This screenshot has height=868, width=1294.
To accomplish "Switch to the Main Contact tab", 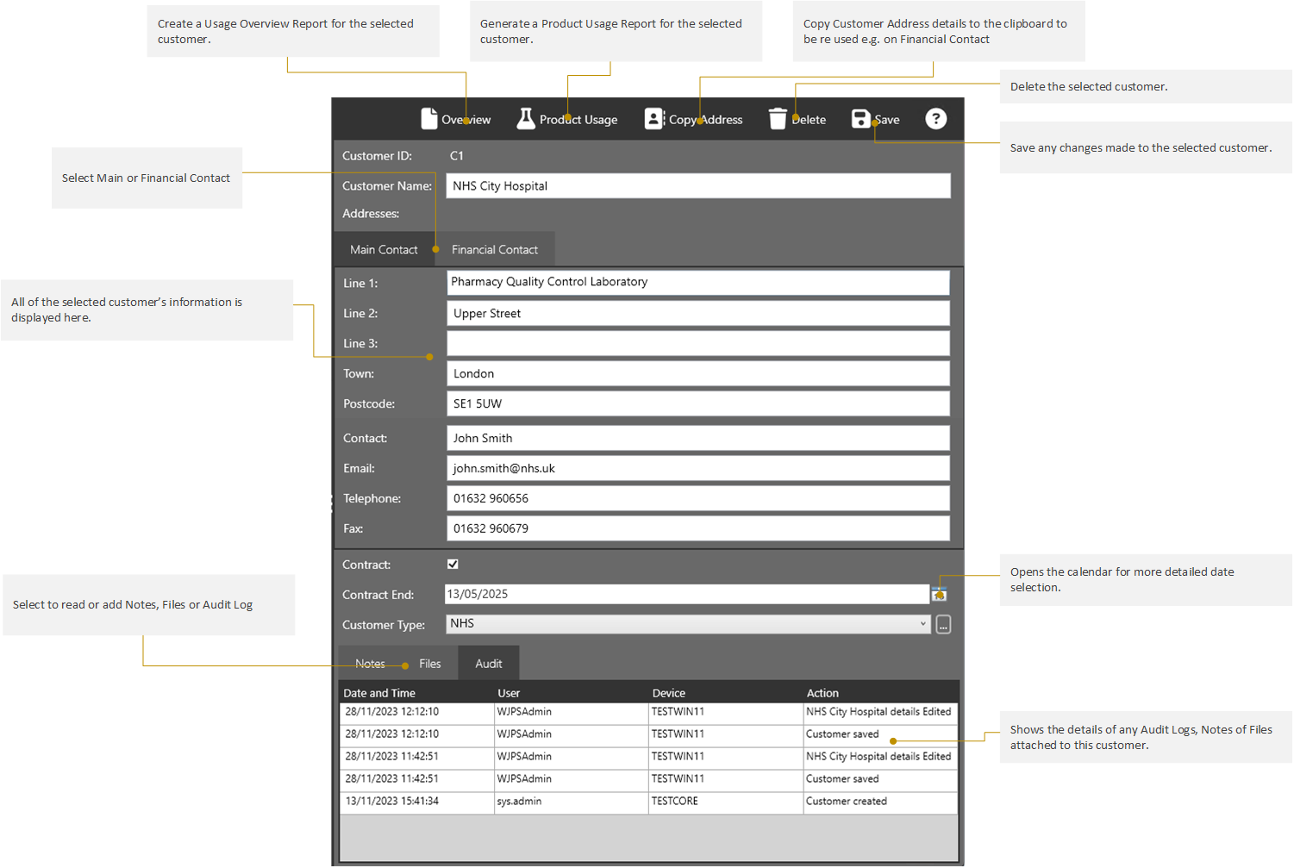I will 384,249.
